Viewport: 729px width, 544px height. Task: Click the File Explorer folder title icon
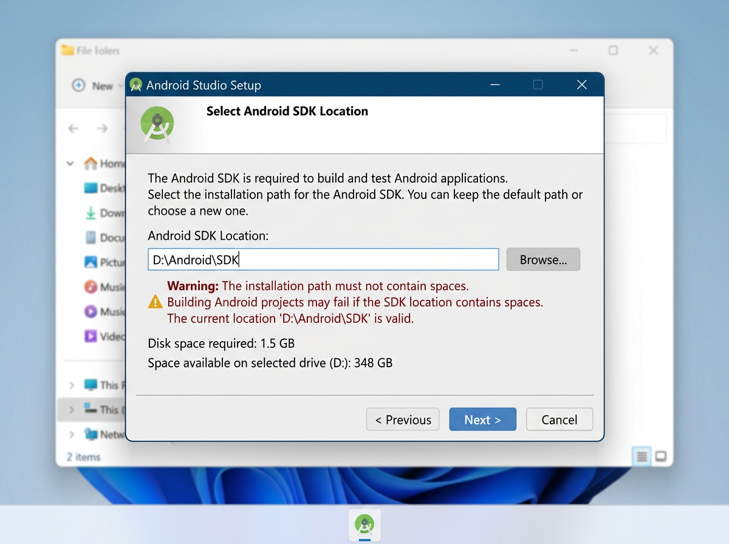(x=67, y=50)
